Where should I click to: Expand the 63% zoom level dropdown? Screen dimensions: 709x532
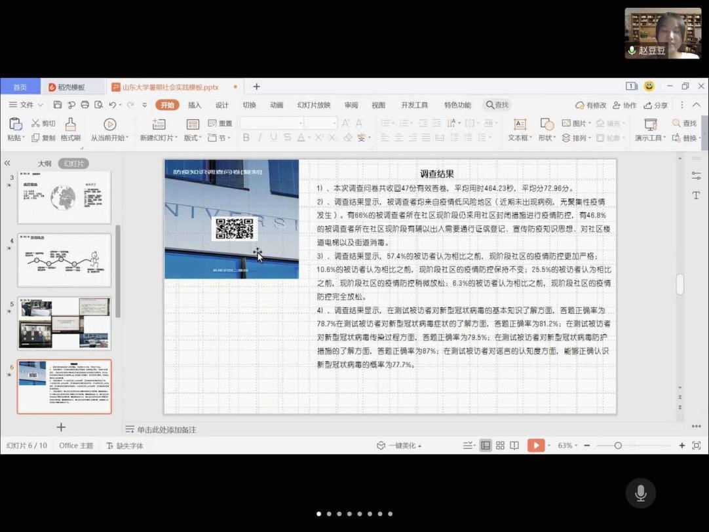click(x=567, y=446)
